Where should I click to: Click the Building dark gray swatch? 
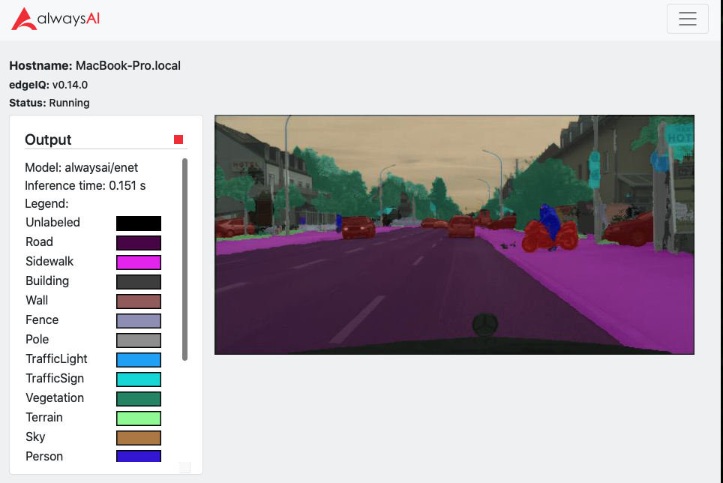(x=138, y=281)
